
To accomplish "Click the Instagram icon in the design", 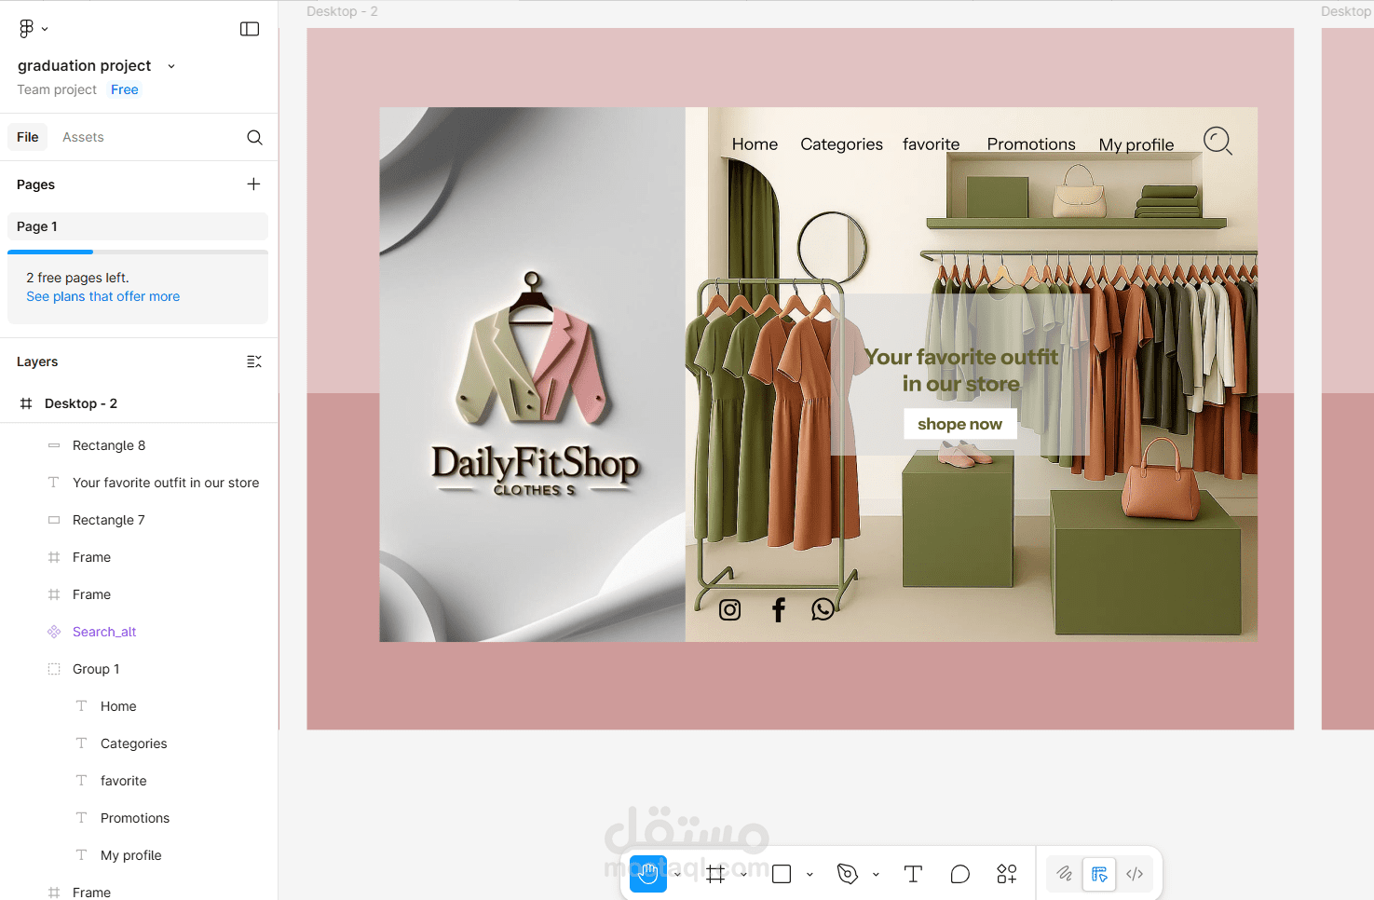I will tap(730, 609).
